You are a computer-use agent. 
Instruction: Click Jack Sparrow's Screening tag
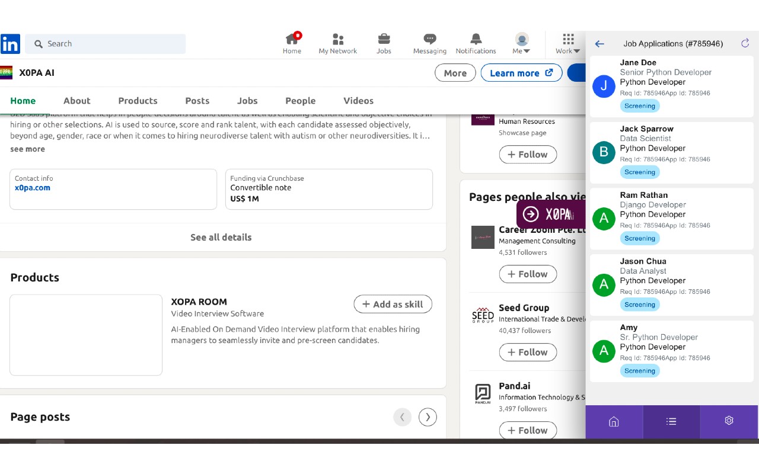click(x=640, y=172)
